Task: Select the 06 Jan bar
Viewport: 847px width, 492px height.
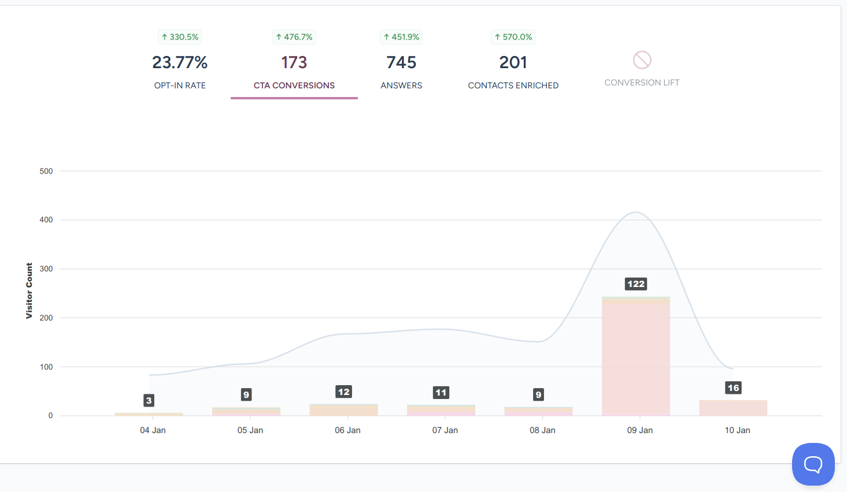Action: [x=343, y=410]
